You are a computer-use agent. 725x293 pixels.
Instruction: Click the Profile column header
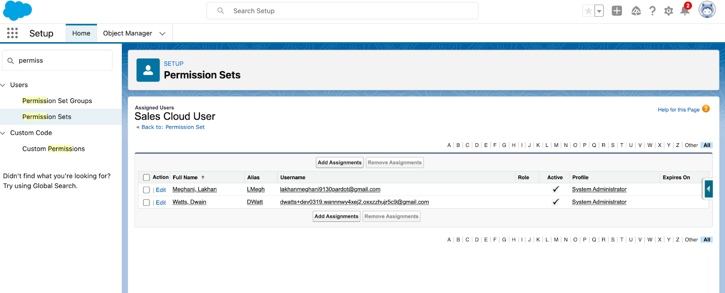580,177
